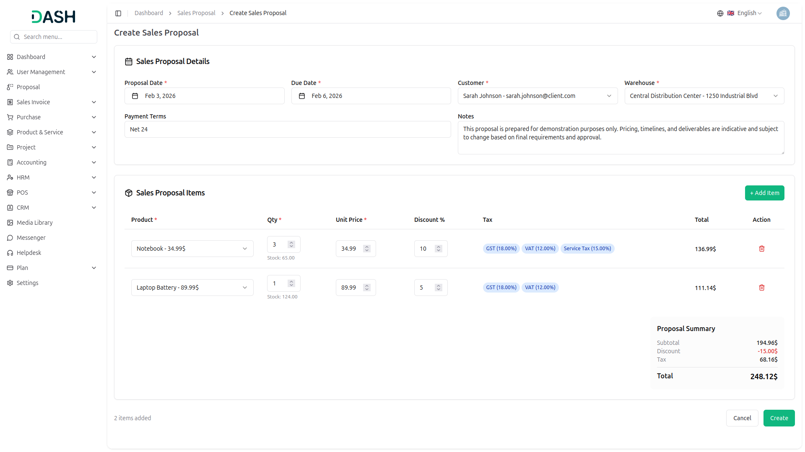This screenshot has height=452, width=805.
Task: Adjust Laptop Battery discount stepper
Action: tap(439, 288)
